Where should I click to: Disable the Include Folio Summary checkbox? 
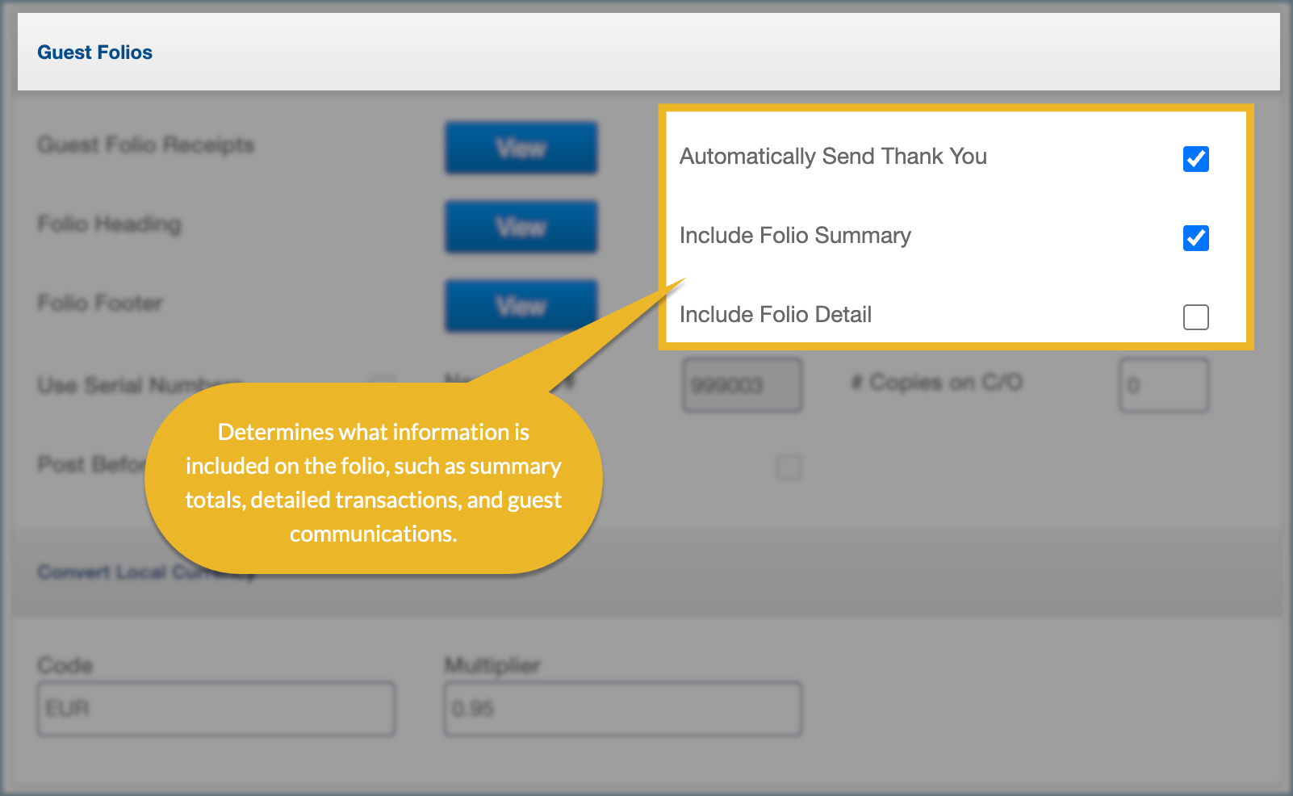[x=1195, y=238]
